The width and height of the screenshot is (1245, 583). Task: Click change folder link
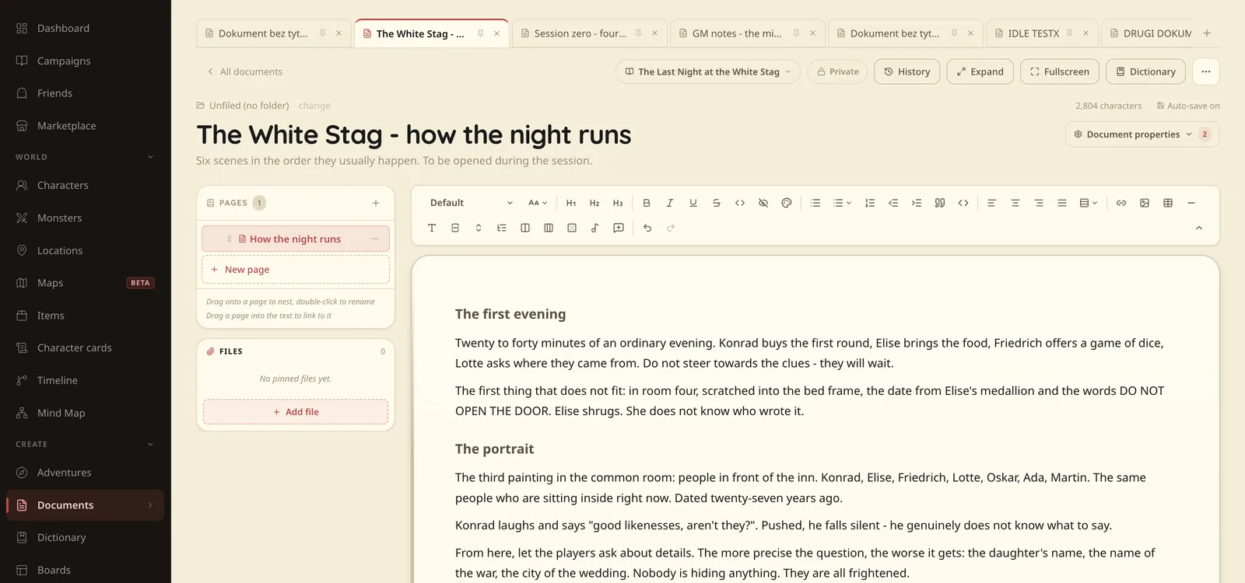pos(314,106)
